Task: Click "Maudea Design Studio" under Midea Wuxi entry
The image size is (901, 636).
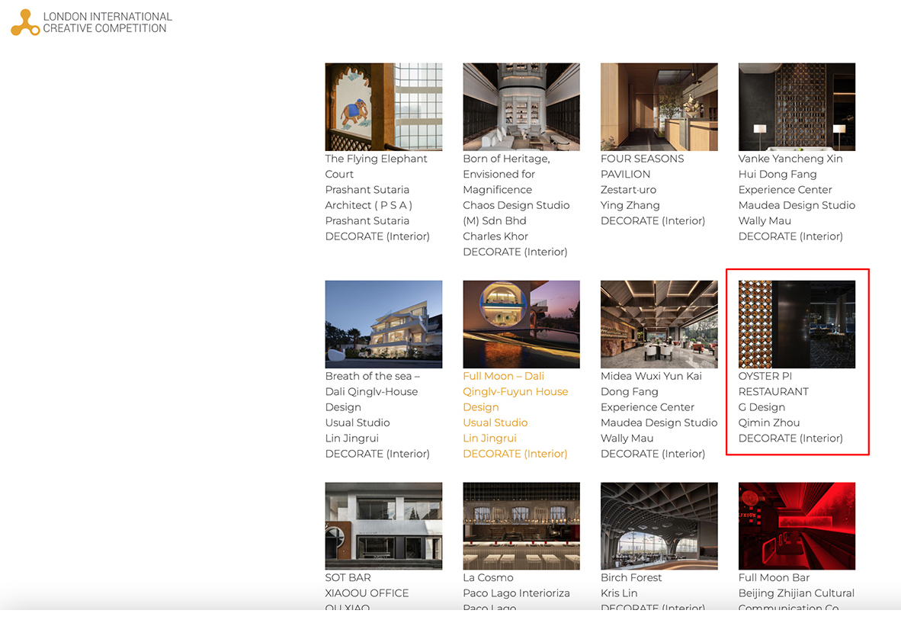Action: point(659,422)
